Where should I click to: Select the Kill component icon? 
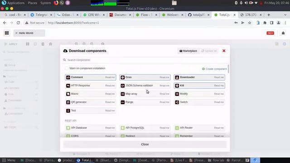click(177, 86)
